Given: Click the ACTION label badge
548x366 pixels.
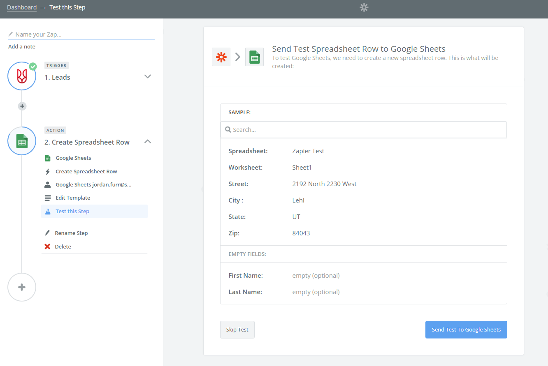Looking at the screenshot, I should coord(55,130).
